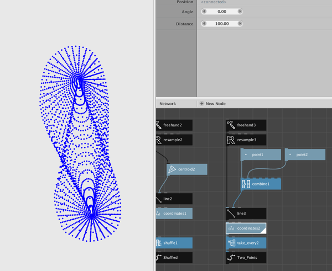This screenshot has height=271, width=332.
Task: Click the Two_Points node curve icon
Action: (231, 258)
